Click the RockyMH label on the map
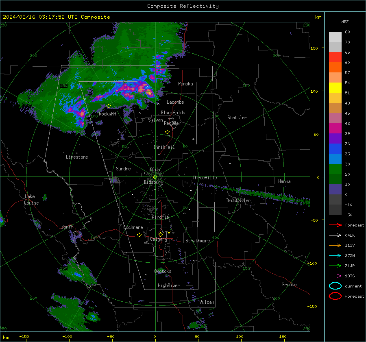The width and height of the screenshot is (366, 342). 107,114
